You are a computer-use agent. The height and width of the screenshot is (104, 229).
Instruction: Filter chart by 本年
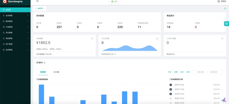pyautogui.click(x=188, y=72)
